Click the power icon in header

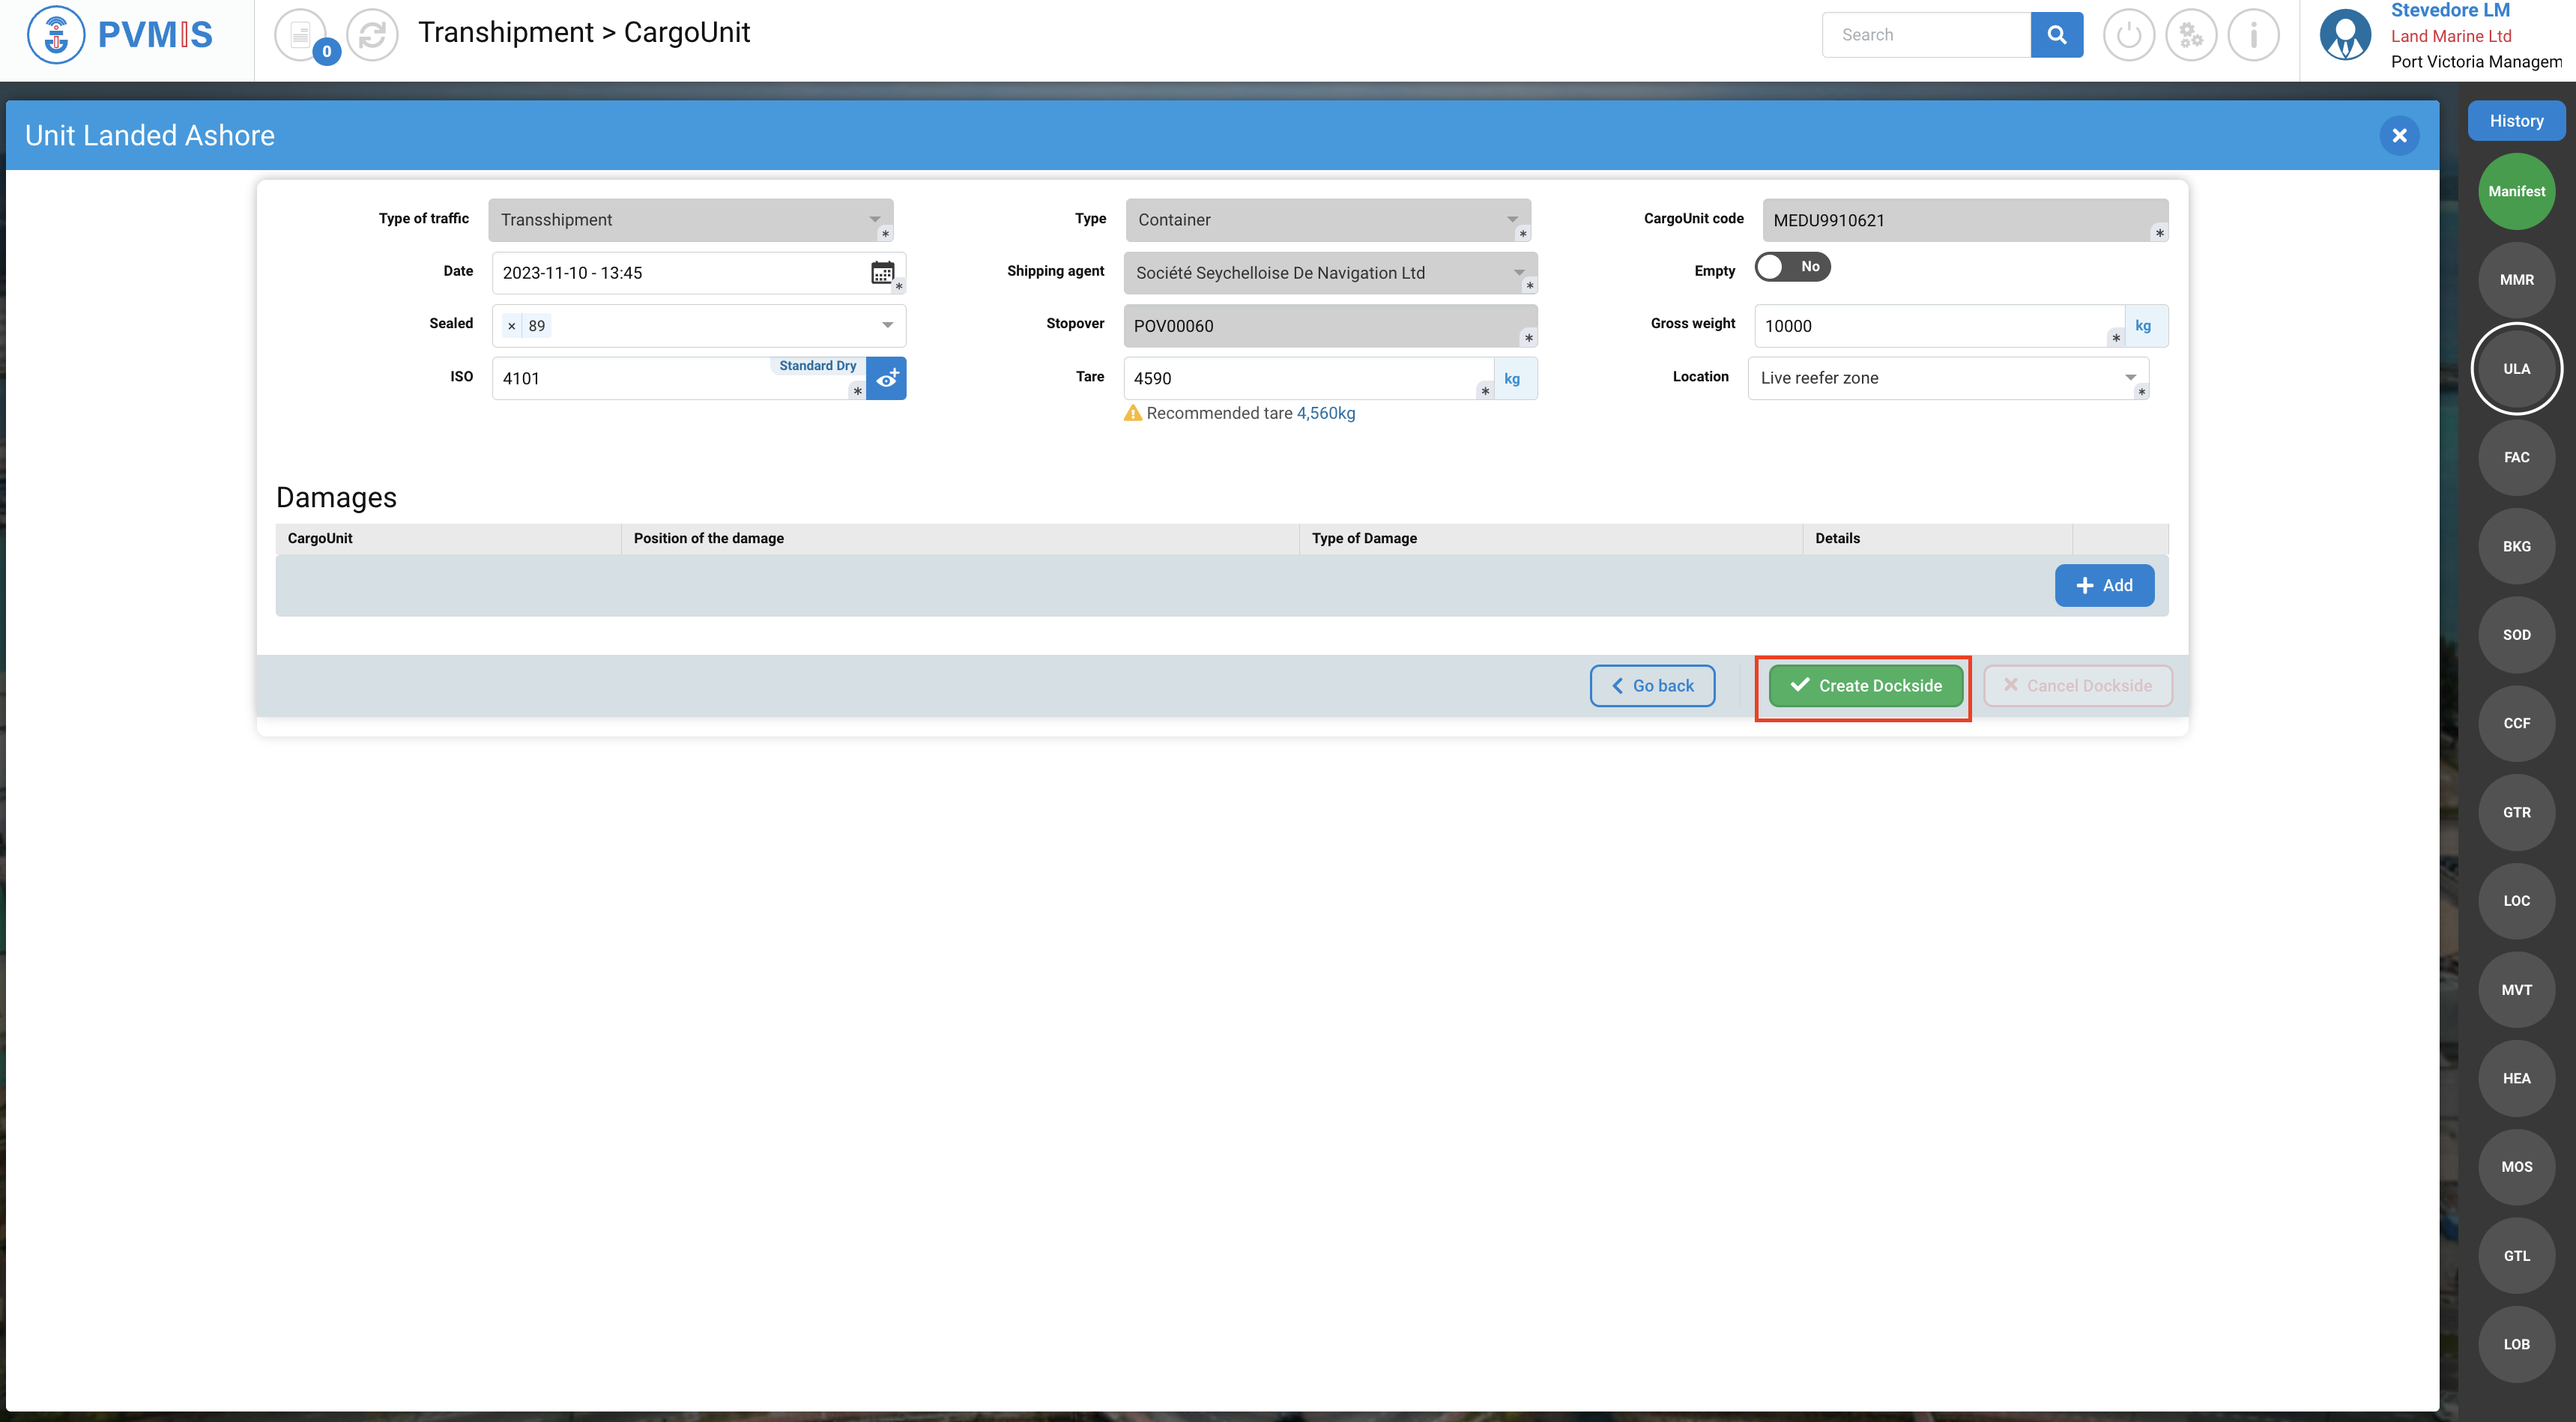(2128, 35)
